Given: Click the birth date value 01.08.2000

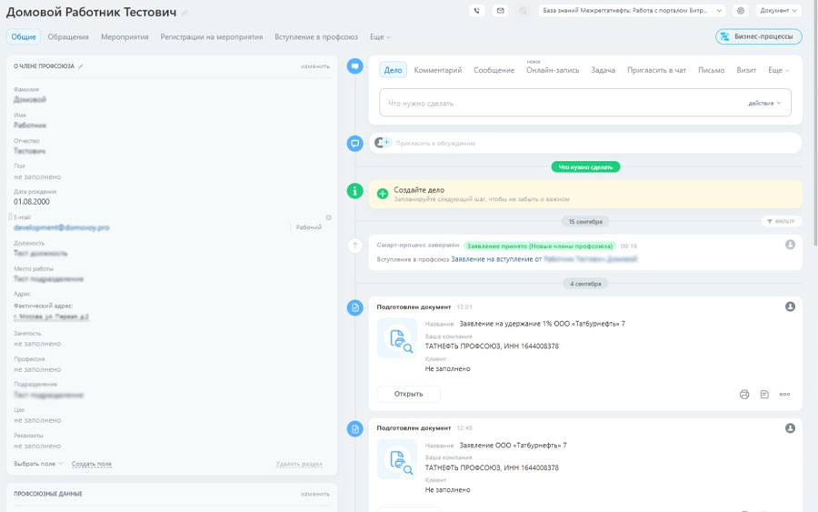Looking at the screenshot, I should tap(32, 202).
